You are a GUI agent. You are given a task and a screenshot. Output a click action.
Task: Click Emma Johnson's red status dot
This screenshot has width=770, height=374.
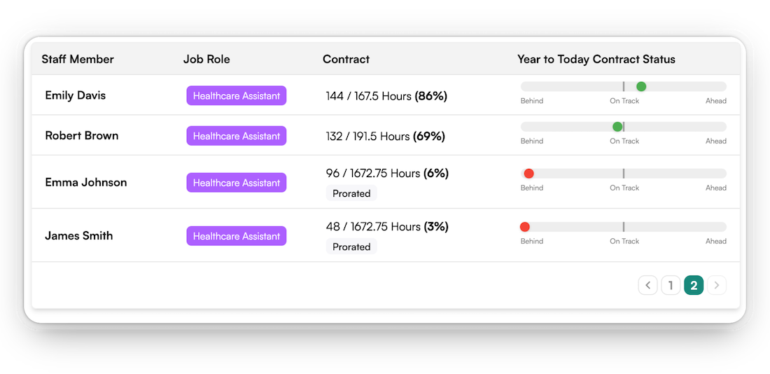click(529, 174)
